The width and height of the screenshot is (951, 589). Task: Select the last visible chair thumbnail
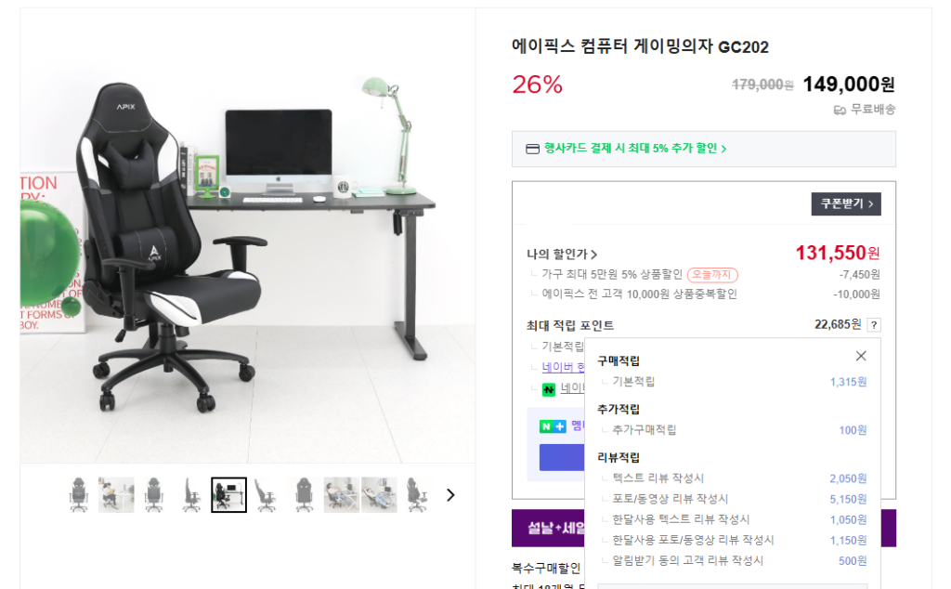click(x=417, y=495)
